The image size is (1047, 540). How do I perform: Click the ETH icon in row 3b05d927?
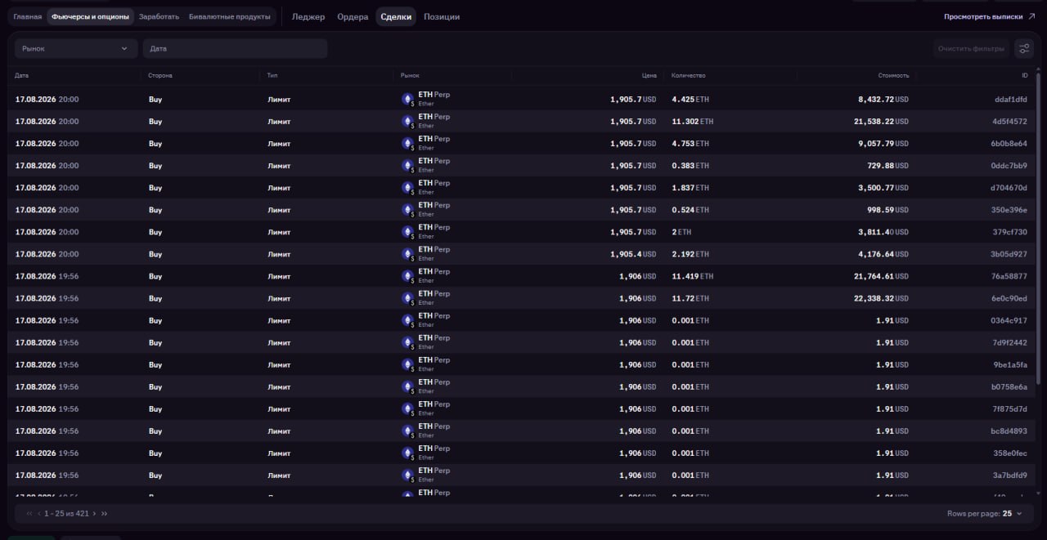[407, 254]
